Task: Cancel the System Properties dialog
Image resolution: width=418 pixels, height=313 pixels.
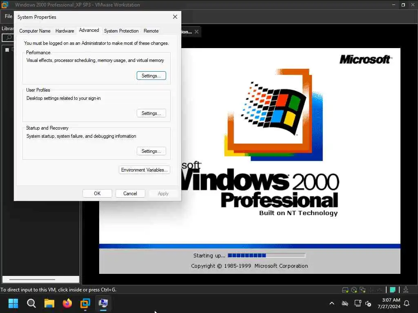Action: point(130,194)
